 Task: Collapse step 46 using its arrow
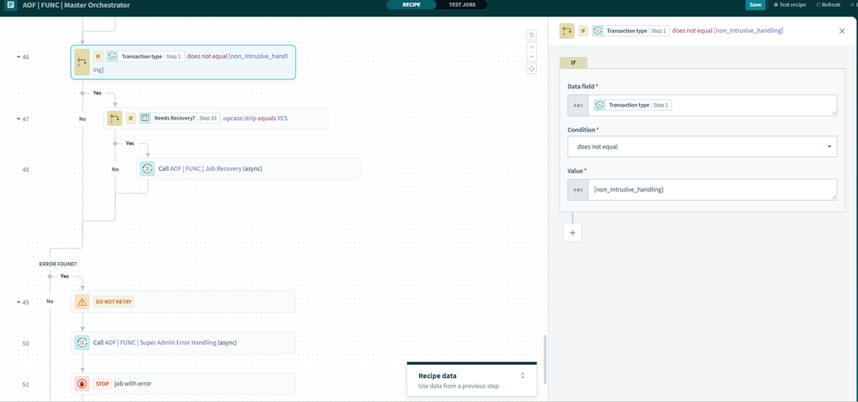(18, 58)
